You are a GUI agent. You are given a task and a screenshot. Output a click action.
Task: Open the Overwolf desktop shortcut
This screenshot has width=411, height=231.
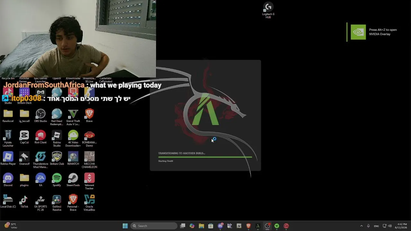coord(24,159)
